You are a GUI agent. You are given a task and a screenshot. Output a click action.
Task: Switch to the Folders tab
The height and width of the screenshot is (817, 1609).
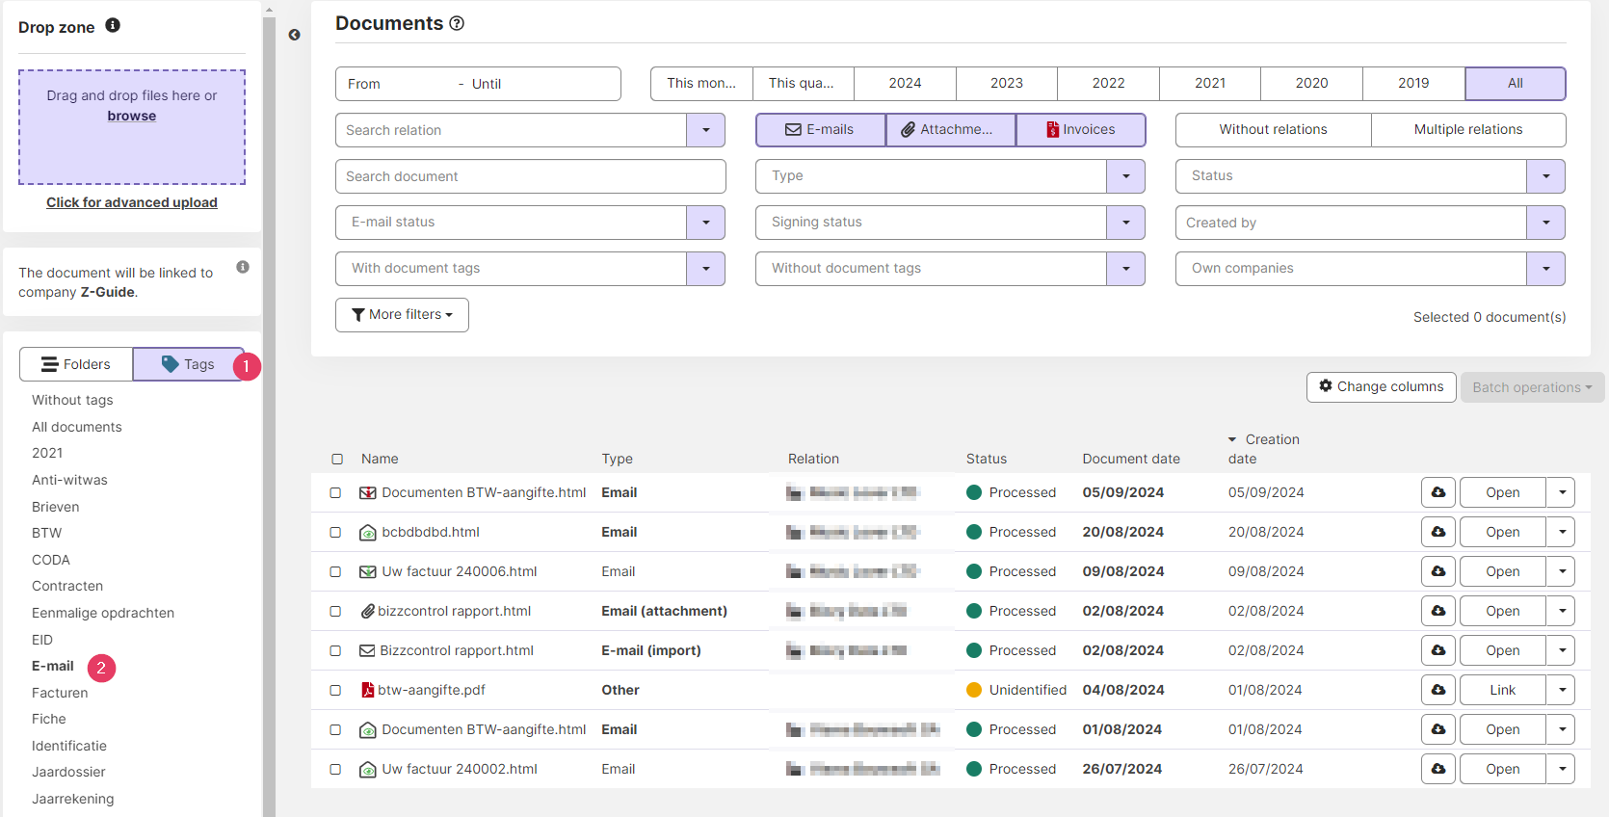[76, 364]
